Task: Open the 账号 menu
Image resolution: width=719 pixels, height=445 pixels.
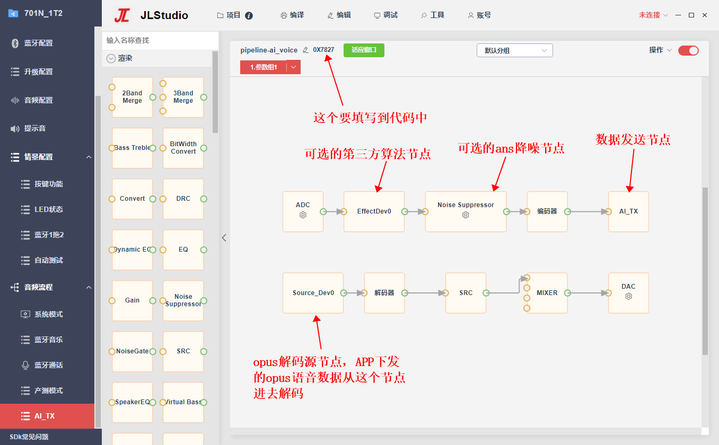Action: (479, 15)
